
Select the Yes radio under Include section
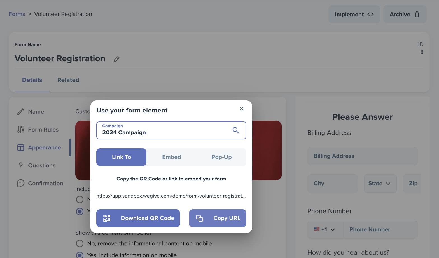click(x=80, y=211)
